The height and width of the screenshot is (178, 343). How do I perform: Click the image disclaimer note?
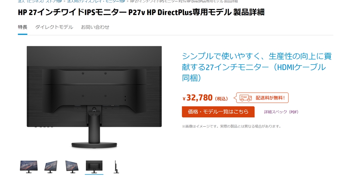[231, 126]
